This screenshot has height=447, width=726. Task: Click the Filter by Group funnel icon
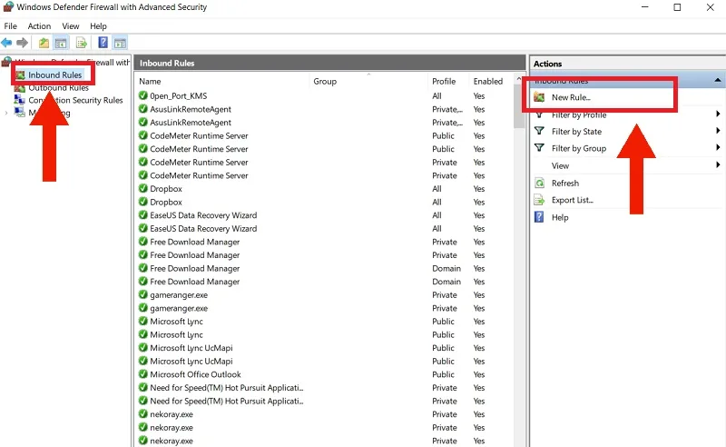(539, 148)
